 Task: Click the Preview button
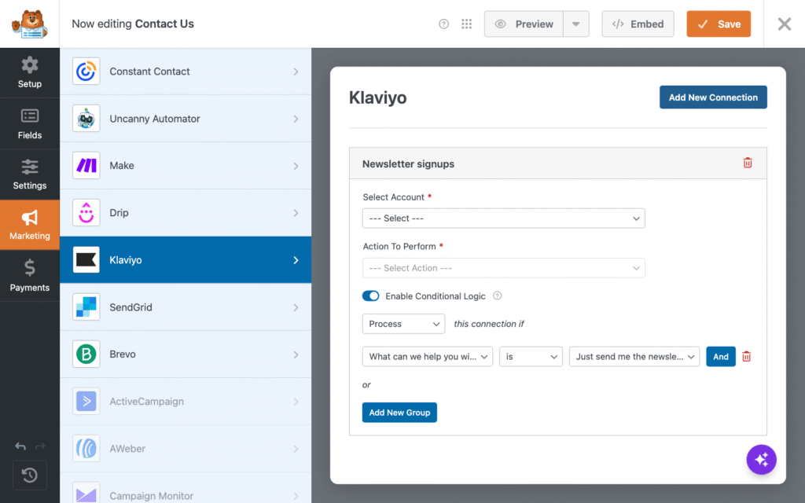click(x=524, y=24)
